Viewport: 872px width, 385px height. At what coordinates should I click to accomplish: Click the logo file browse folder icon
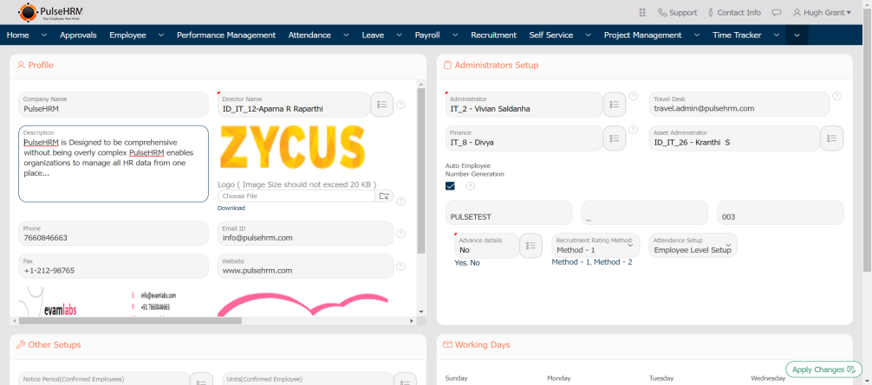tap(384, 196)
